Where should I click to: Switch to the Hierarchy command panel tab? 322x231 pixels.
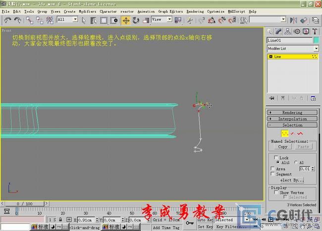287,32
